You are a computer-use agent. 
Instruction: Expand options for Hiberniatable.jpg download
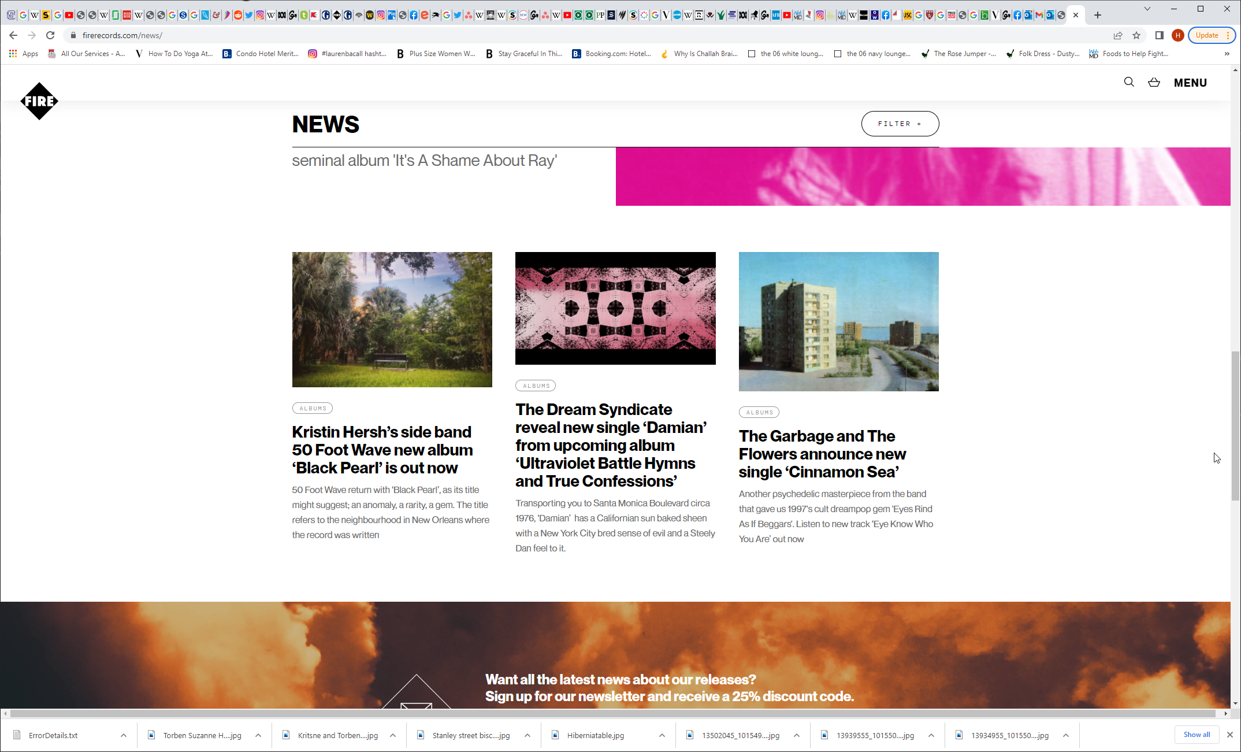point(662,735)
